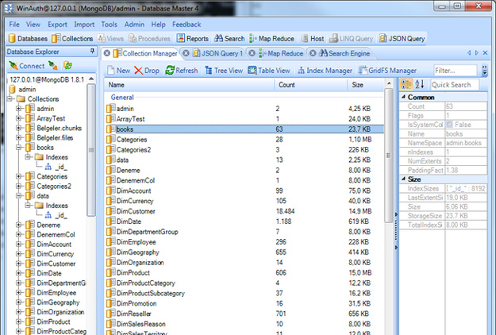This screenshot has width=496, height=335.
Task: Switch to Table View
Action: pos(269,71)
